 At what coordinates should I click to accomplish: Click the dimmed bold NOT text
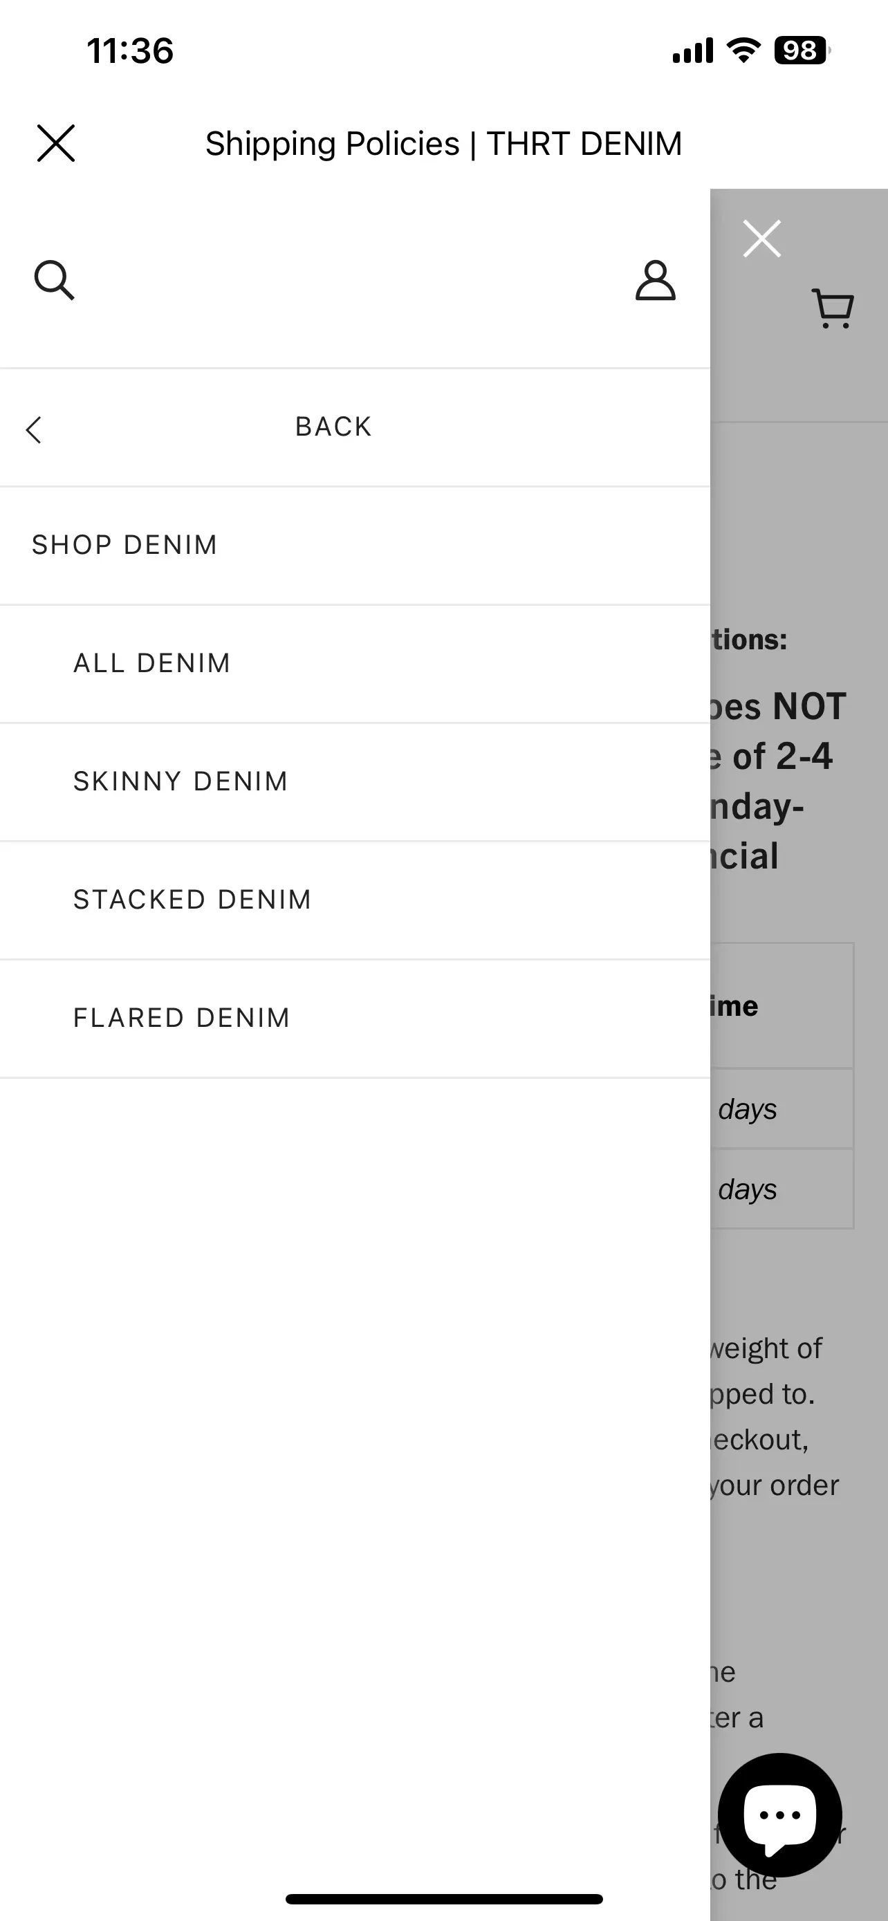[x=809, y=706]
